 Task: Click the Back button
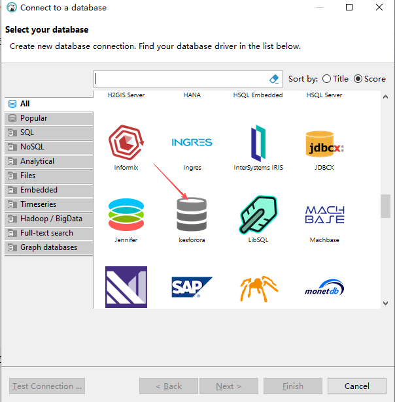(x=169, y=386)
